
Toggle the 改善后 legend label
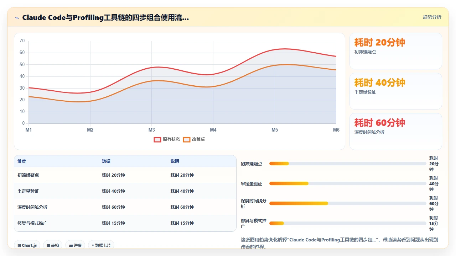coord(198,139)
